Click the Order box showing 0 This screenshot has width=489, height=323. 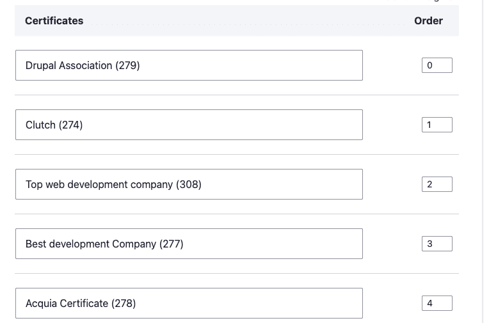click(x=437, y=65)
